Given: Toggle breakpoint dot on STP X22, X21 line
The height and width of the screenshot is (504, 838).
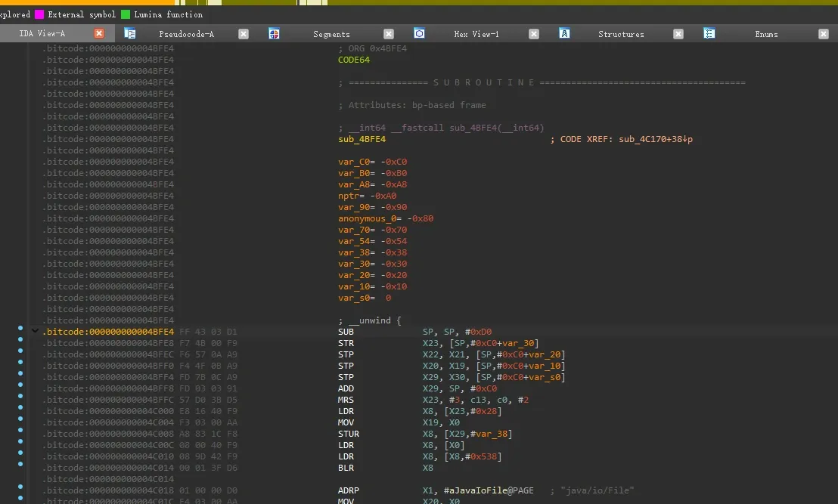Looking at the screenshot, I should coord(20,351).
